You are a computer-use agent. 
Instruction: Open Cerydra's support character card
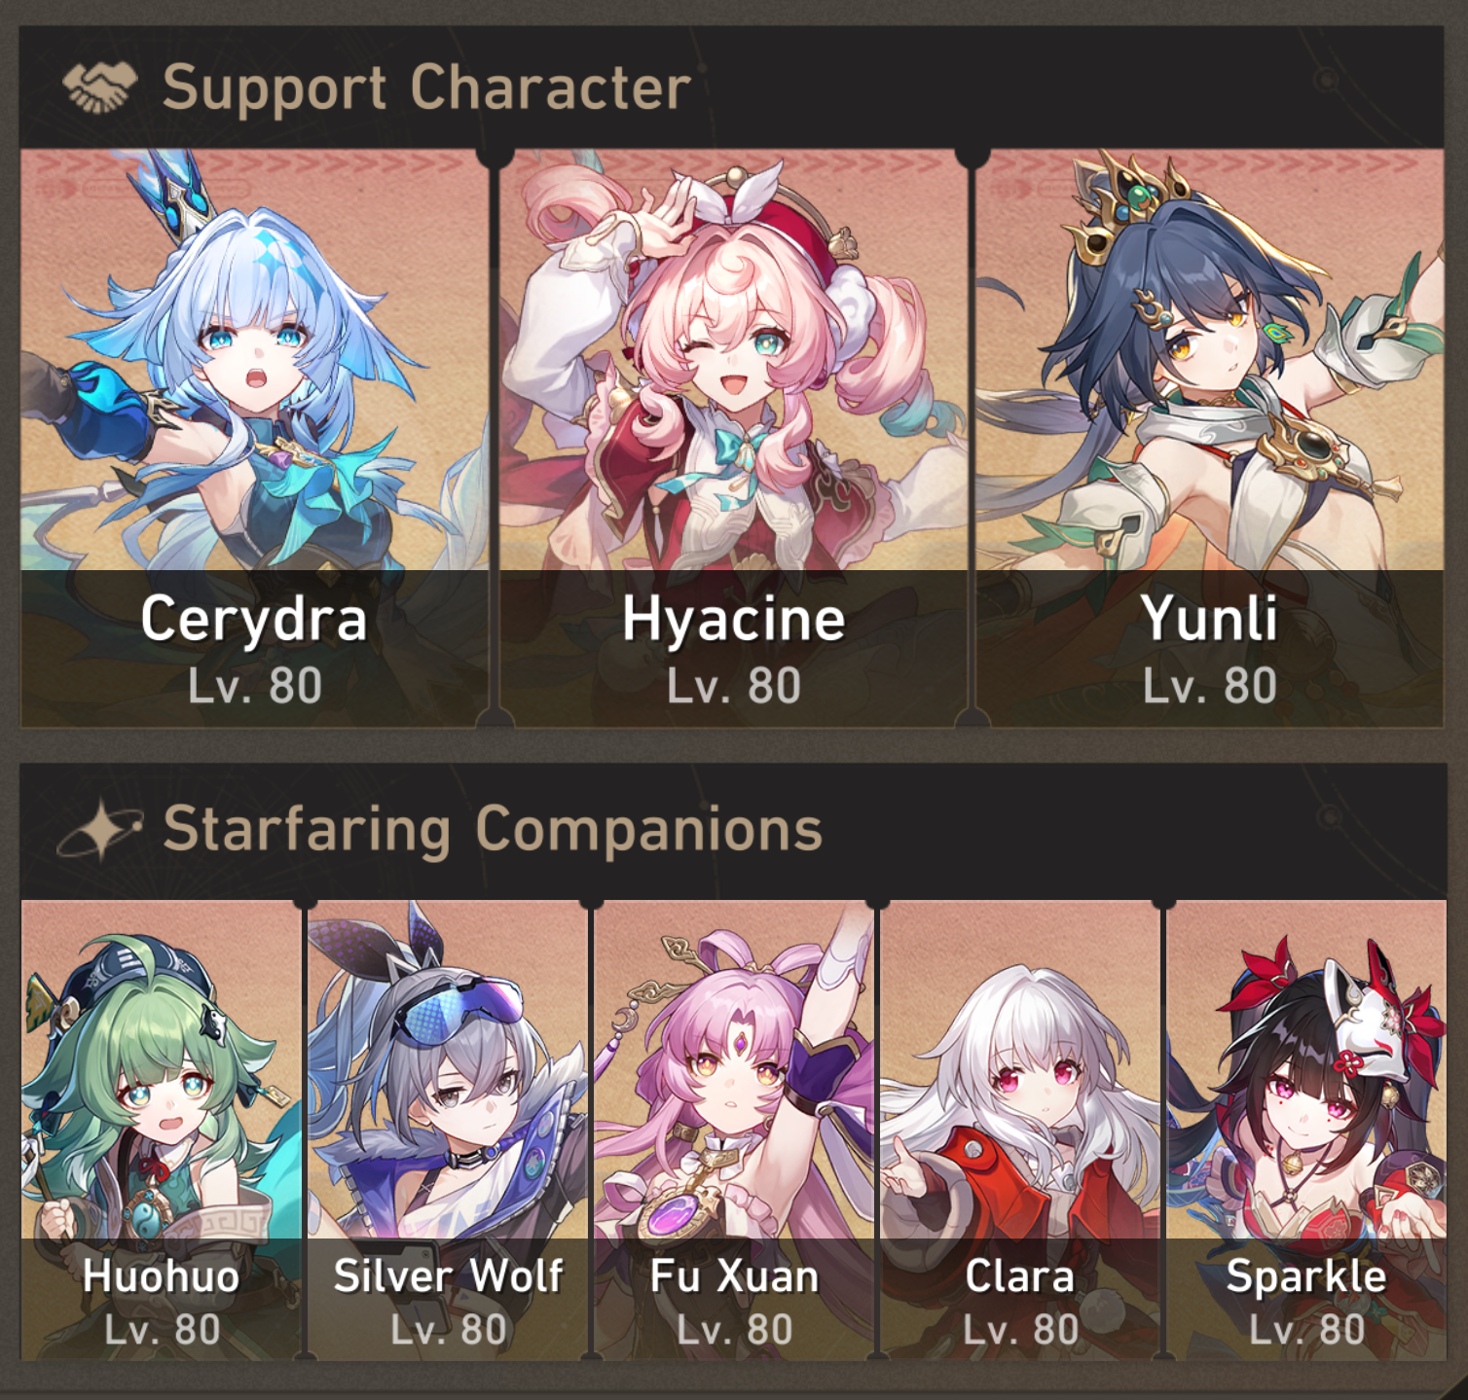coord(254,438)
